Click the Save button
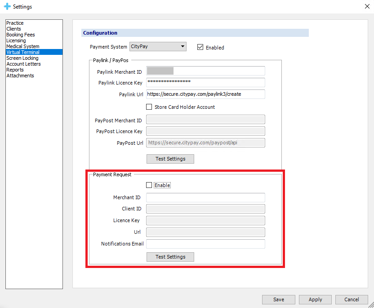The width and height of the screenshot is (374, 308). pyautogui.click(x=279, y=299)
